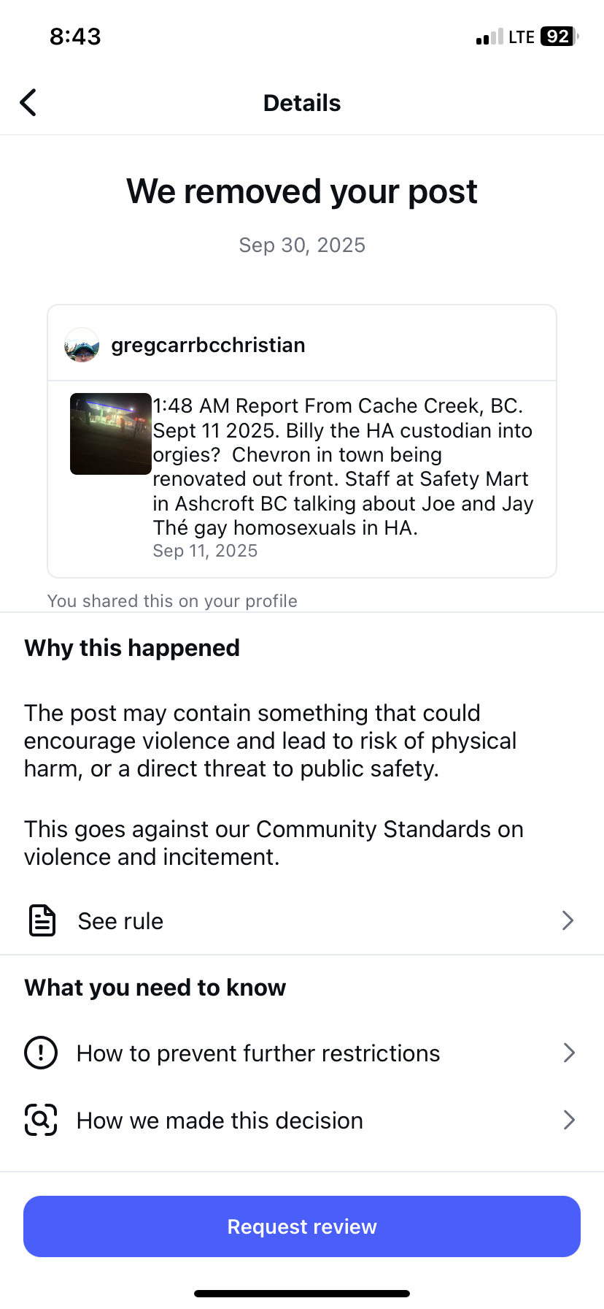Tap the exclamation circle restrictions icon
This screenshot has width=604, height=1309.
tap(41, 1053)
